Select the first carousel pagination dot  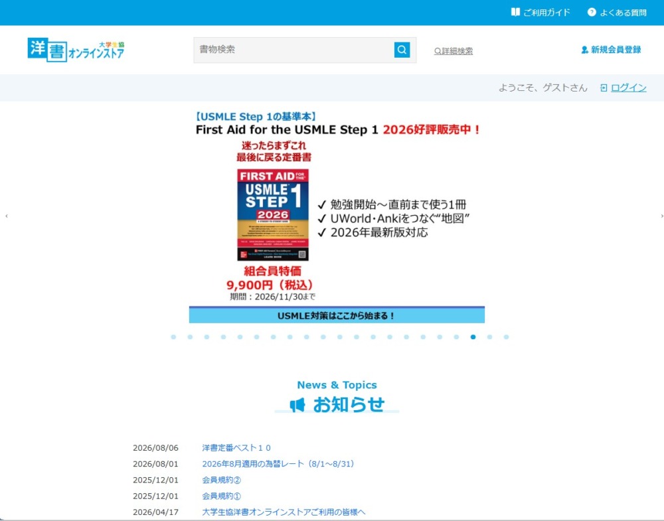(173, 337)
